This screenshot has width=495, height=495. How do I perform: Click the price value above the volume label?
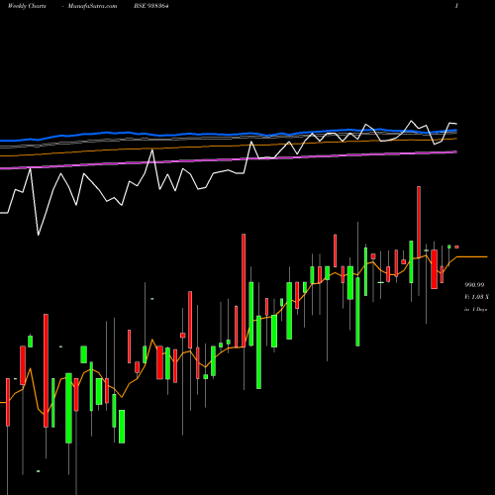click(474, 285)
